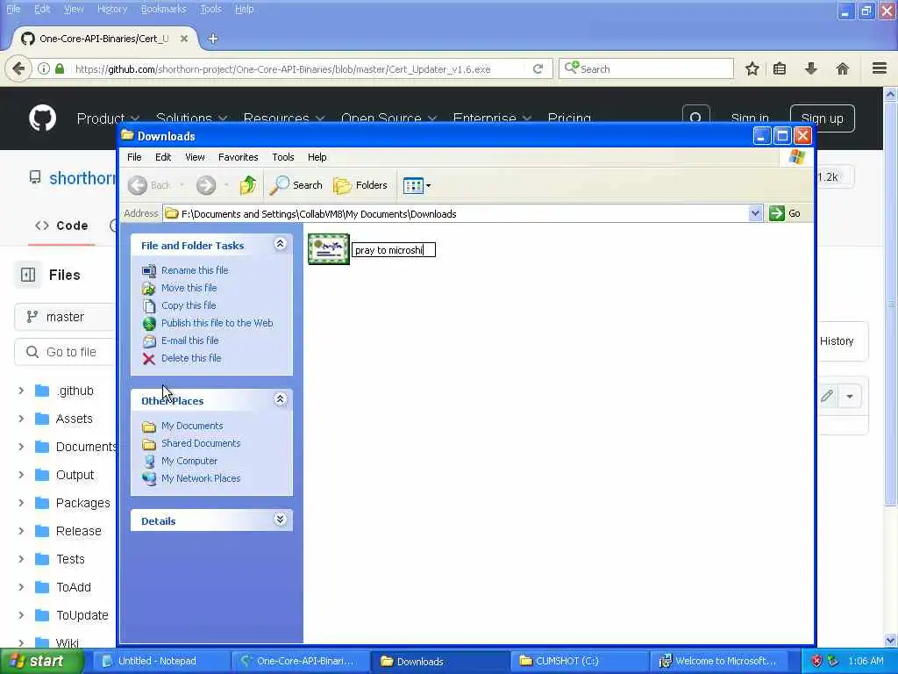Click the Forward arrow in Downloads window
Image resolution: width=898 pixels, height=674 pixels.
click(205, 185)
